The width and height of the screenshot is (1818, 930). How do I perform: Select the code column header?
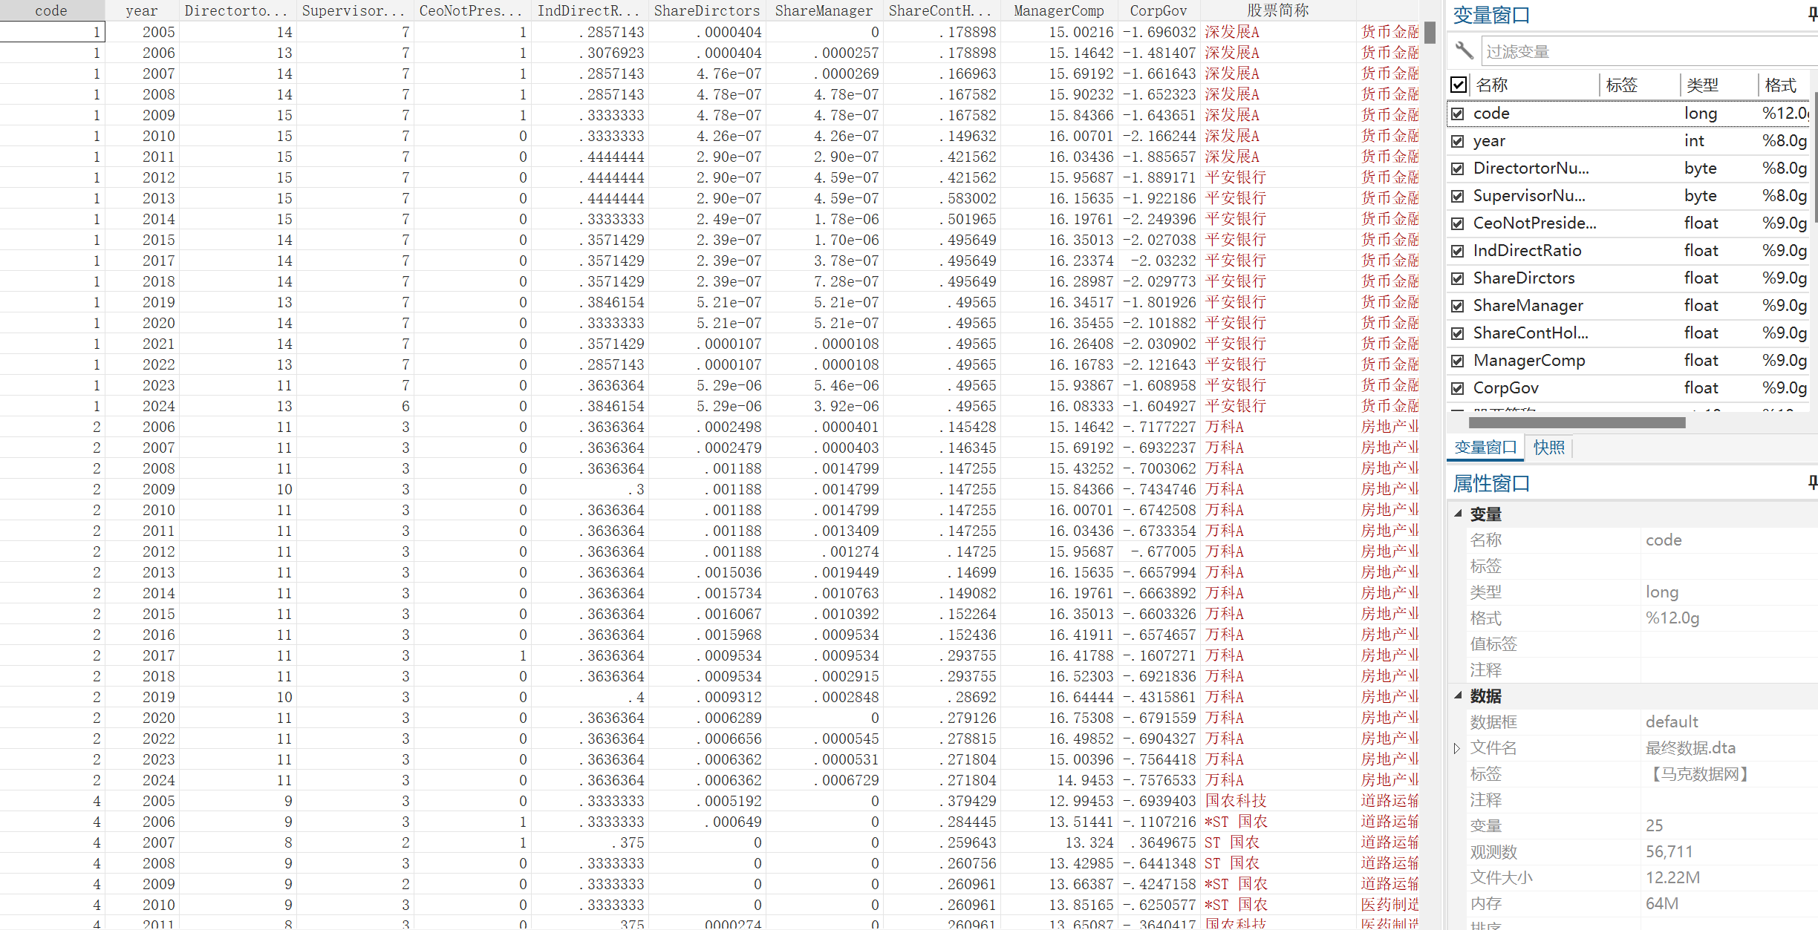click(51, 10)
